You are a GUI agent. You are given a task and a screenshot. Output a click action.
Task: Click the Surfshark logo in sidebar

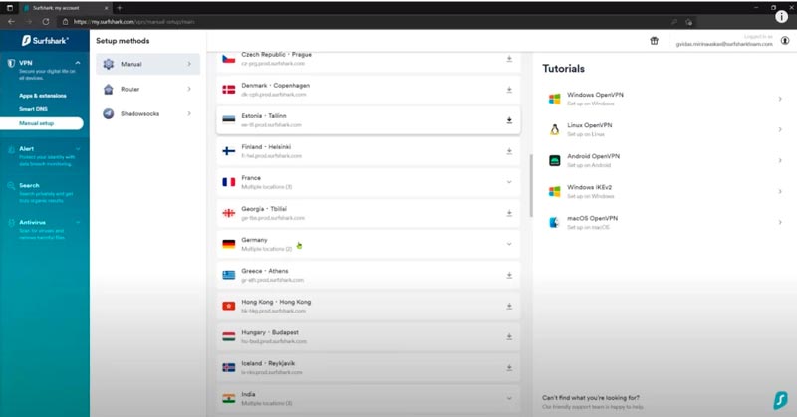pyautogui.click(x=45, y=40)
